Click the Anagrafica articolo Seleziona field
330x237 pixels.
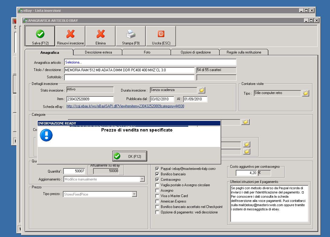[150, 62]
